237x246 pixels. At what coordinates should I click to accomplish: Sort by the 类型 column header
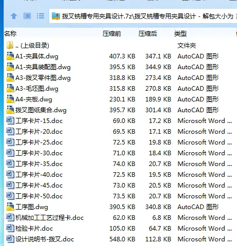[181, 33]
